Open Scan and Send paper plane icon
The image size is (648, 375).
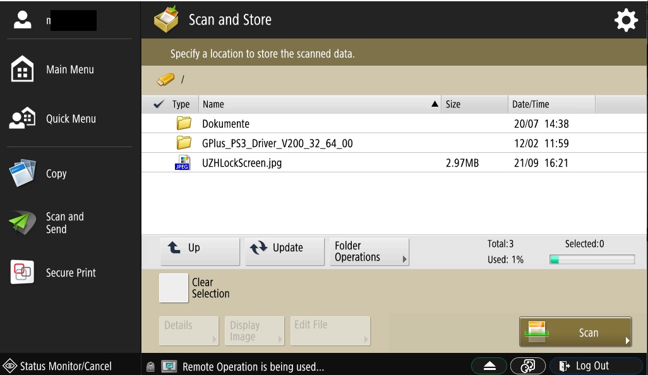[x=23, y=223]
